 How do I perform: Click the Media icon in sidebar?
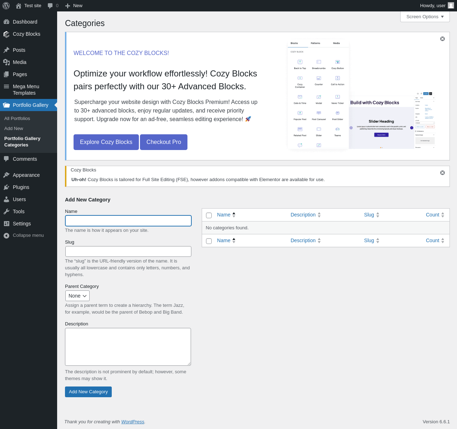click(6, 62)
